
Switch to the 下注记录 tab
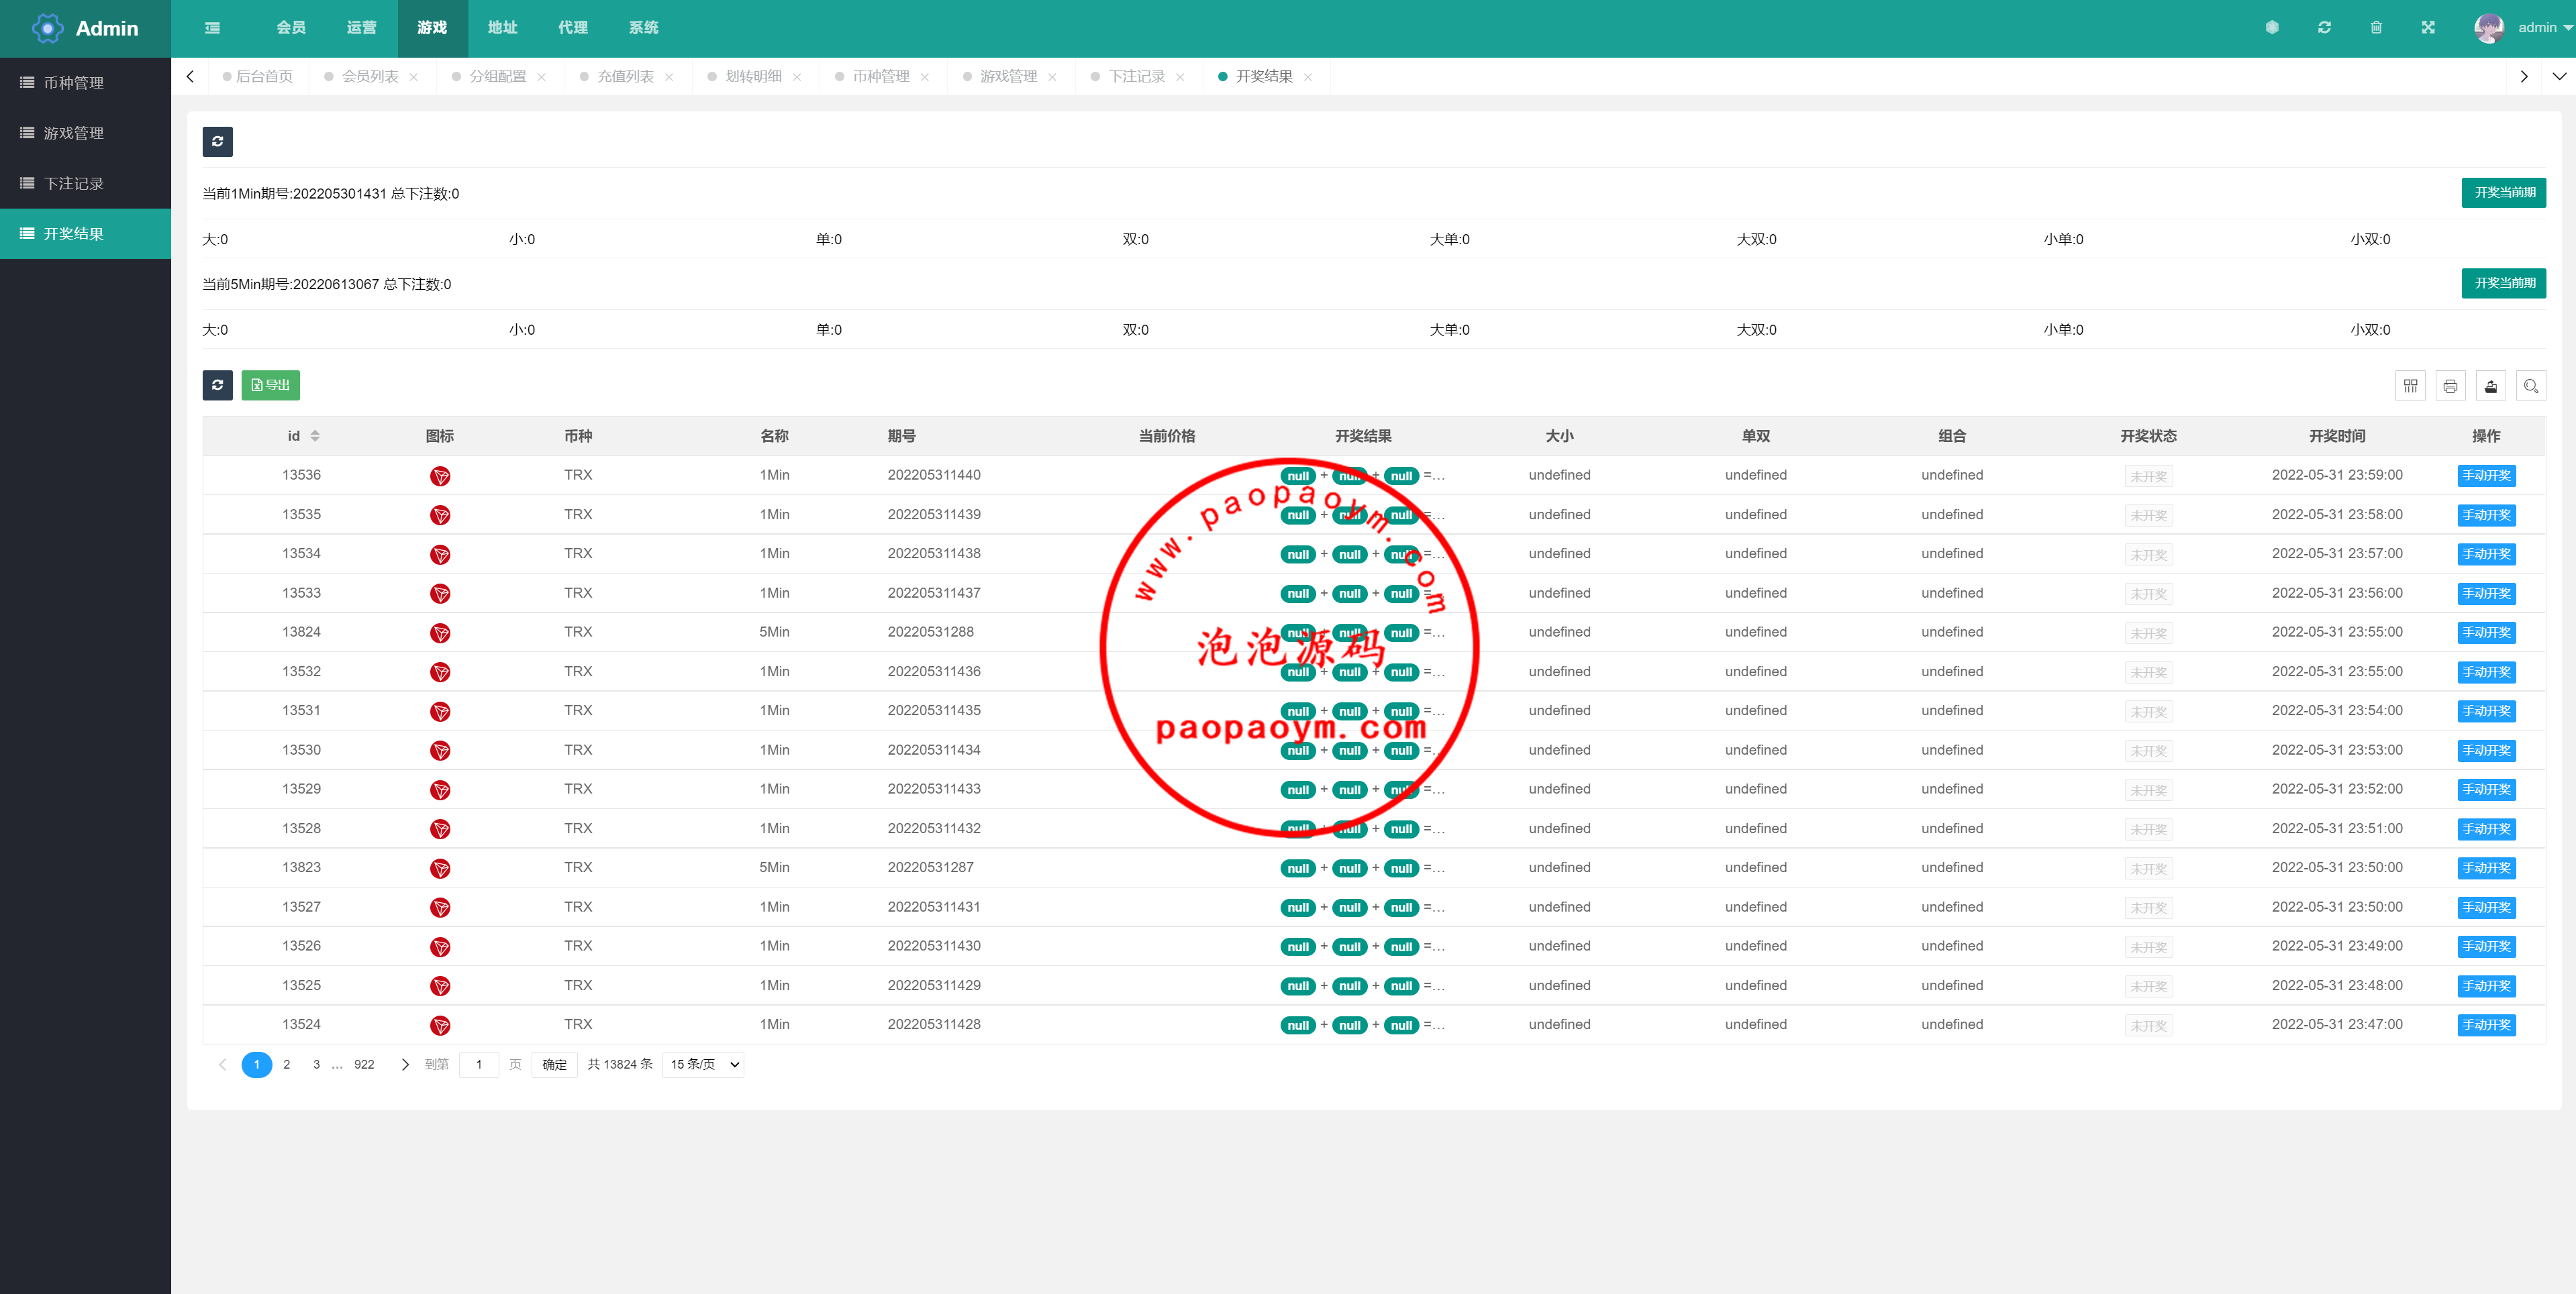coord(1136,76)
